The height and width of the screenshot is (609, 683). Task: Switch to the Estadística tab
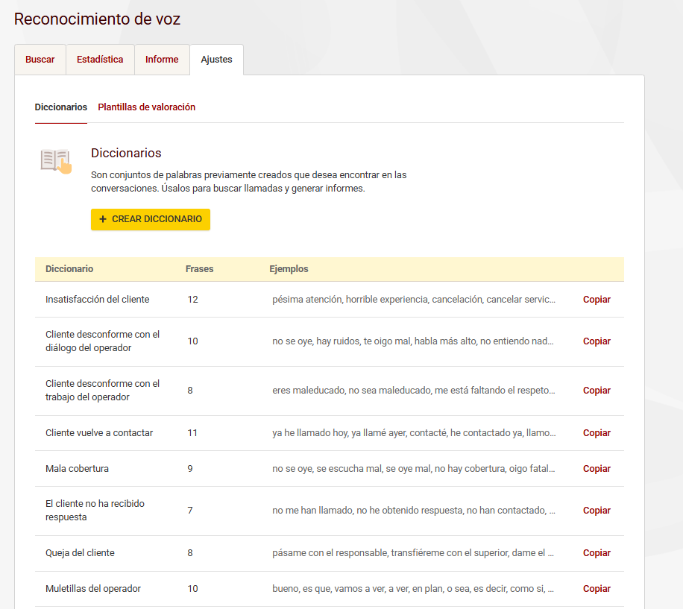100,60
